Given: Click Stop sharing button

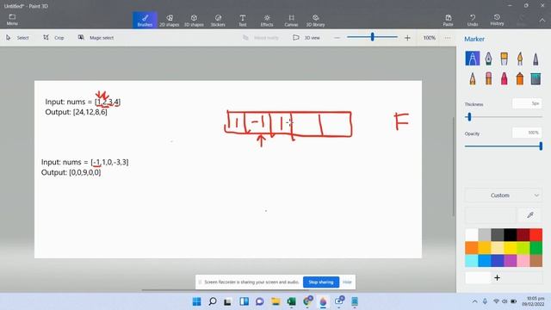Looking at the screenshot, I should click(321, 282).
